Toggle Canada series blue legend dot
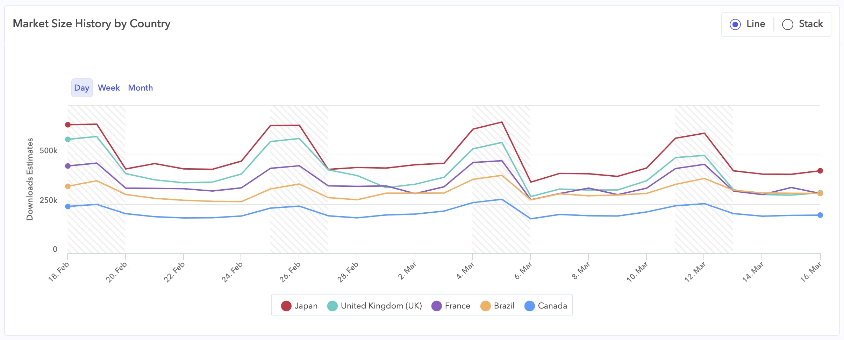The width and height of the screenshot is (844, 340). tap(530, 306)
